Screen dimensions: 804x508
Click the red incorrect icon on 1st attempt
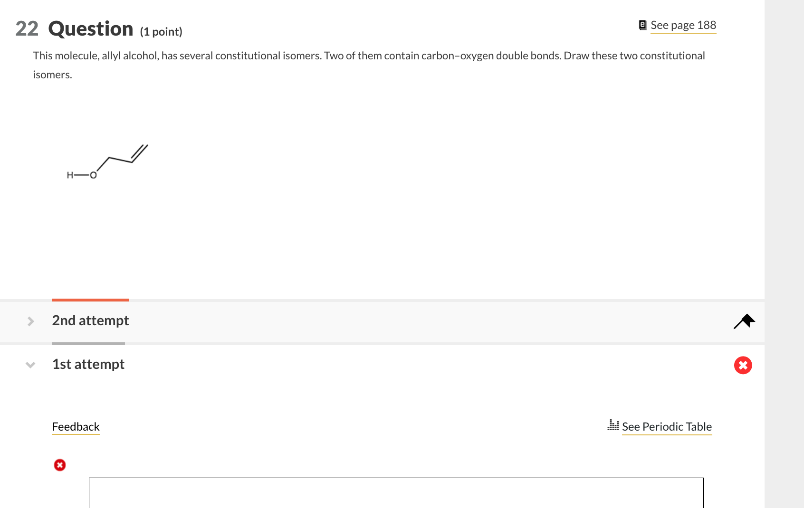pos(743,366)
